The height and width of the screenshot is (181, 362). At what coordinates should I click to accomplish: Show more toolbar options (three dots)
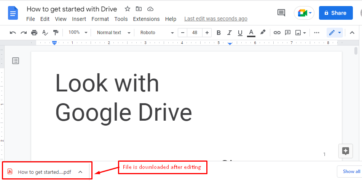tap(317, 33)
